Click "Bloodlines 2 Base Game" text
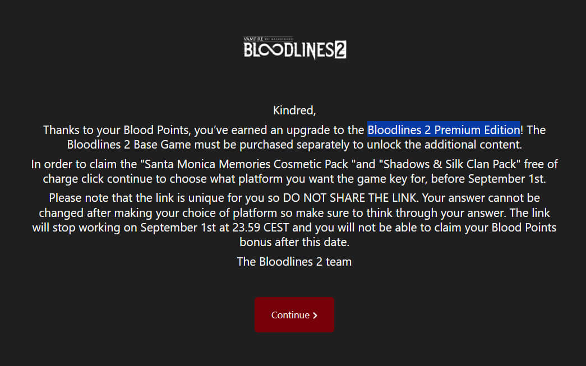 (129, 144)
